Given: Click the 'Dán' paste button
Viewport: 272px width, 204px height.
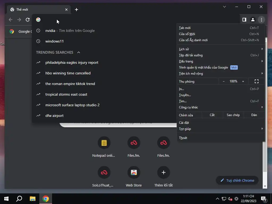Looking at the screenshot, I should [x=254, y=115].
